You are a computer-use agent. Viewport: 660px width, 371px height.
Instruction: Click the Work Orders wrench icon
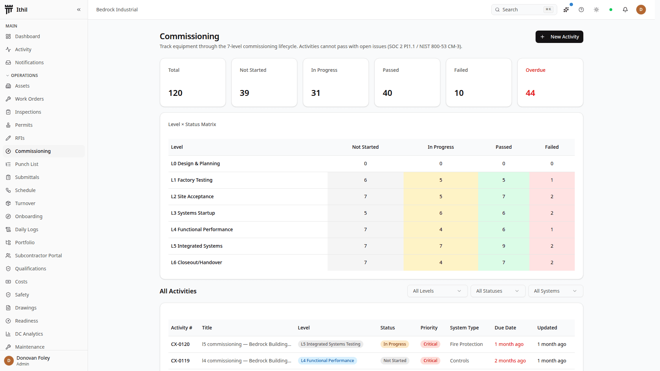point(8,99)
